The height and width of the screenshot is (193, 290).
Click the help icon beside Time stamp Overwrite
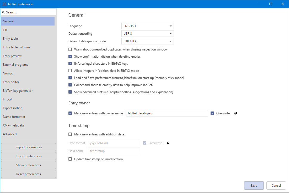[168, 143]
